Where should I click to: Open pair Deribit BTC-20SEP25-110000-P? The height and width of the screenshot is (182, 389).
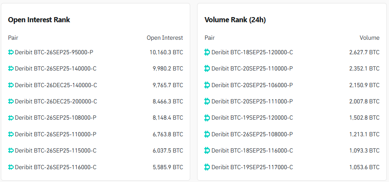pyautogui.click(x=252, y=69)
